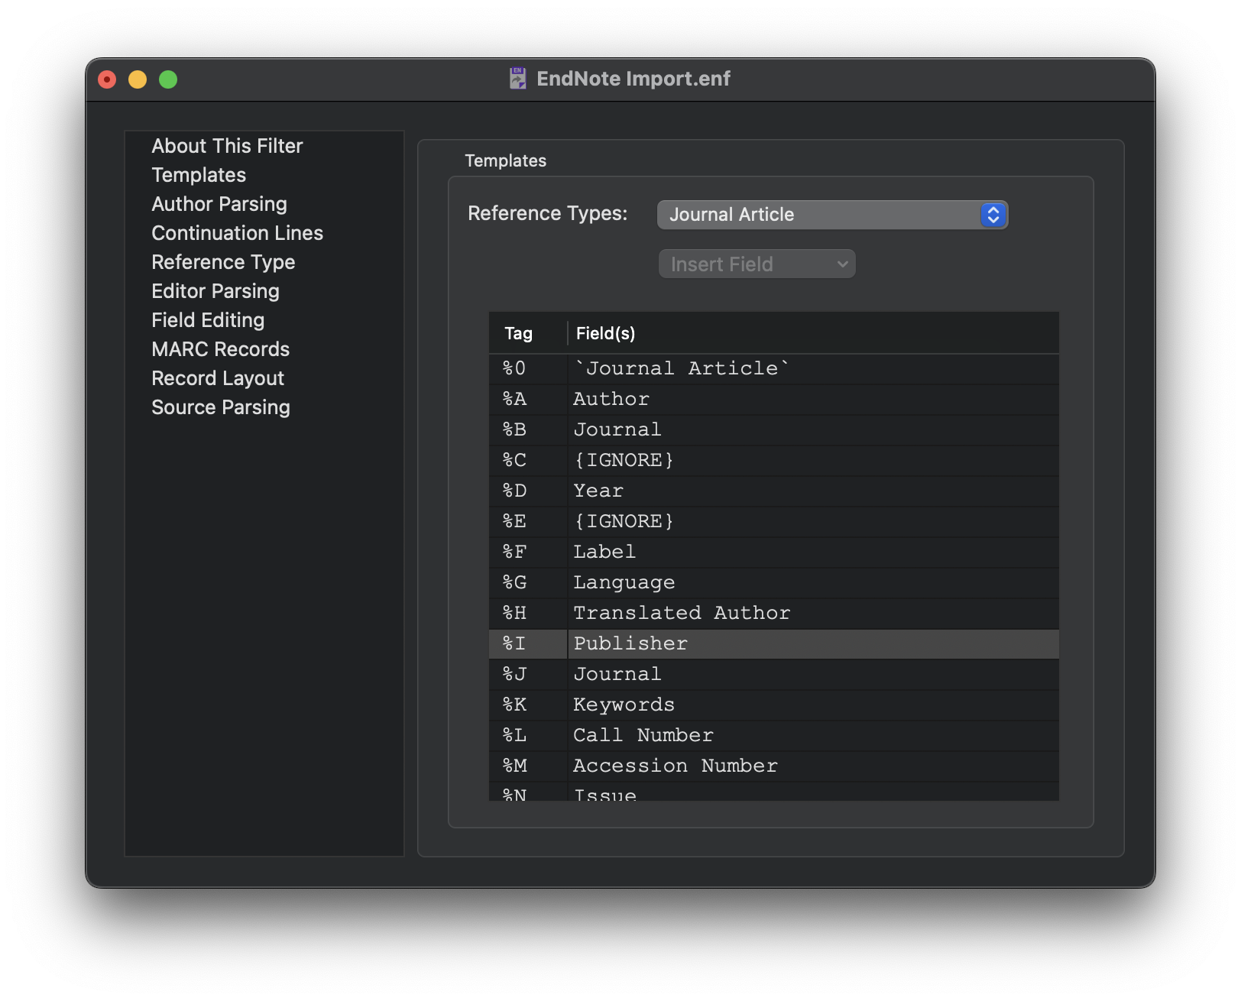Select the %0 tag cell

tap(528, 368)
